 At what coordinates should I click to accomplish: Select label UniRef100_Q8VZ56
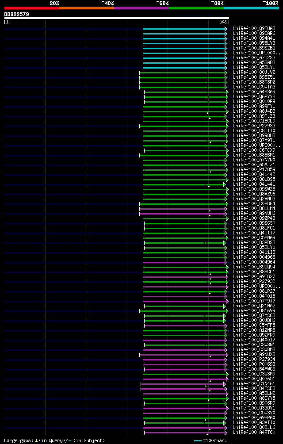[x=254, y=194]
